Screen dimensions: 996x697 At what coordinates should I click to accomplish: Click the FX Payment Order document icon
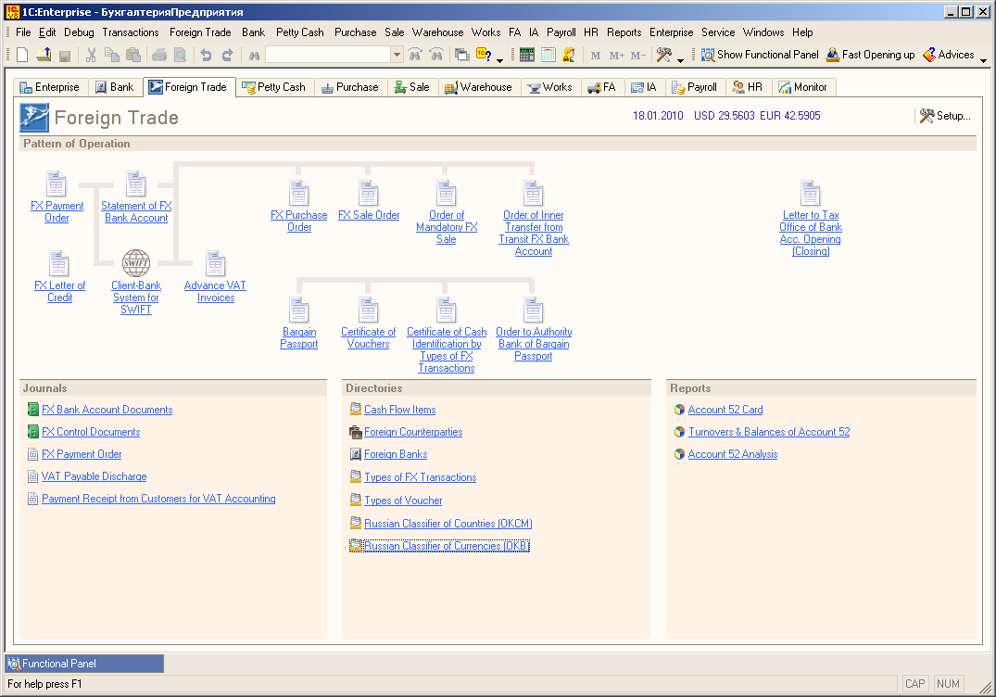[57, 184]
